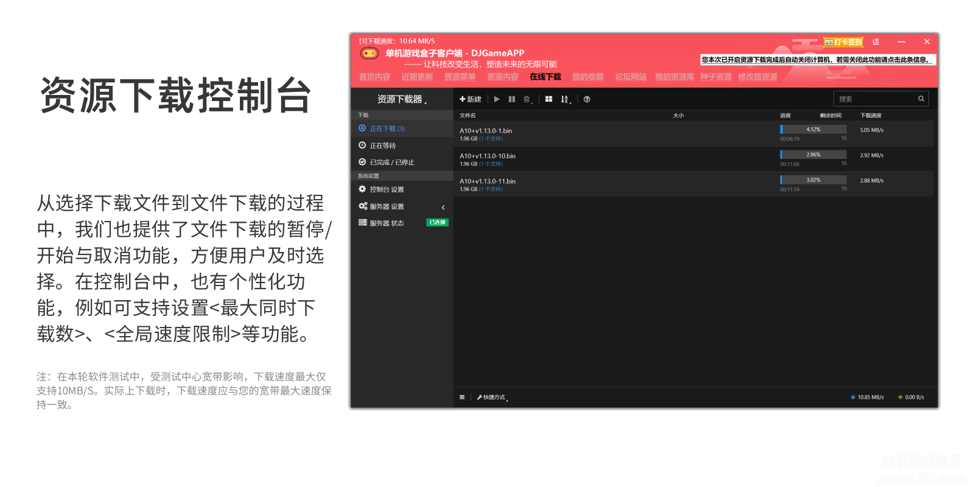This screenshot has width=974, height=487.
Task: Select 正在等待 in sidebar
Action: point(402,145)
